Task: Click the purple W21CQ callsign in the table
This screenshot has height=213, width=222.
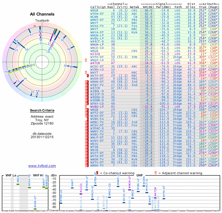Action: point(95,54)
